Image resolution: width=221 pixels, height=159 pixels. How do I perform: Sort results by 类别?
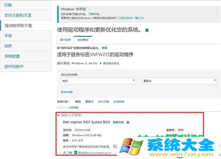pyautogui.click(x=78, y=102)
